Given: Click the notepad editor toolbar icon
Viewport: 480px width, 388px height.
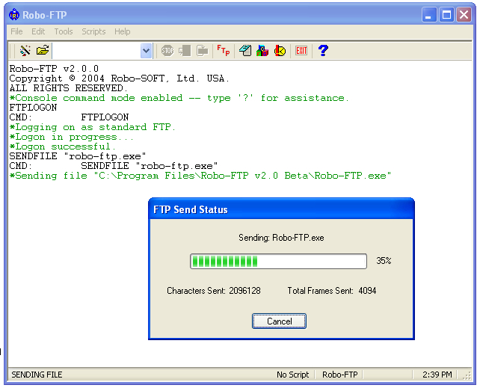Looking at the screenshot, I should coord(245,51).
